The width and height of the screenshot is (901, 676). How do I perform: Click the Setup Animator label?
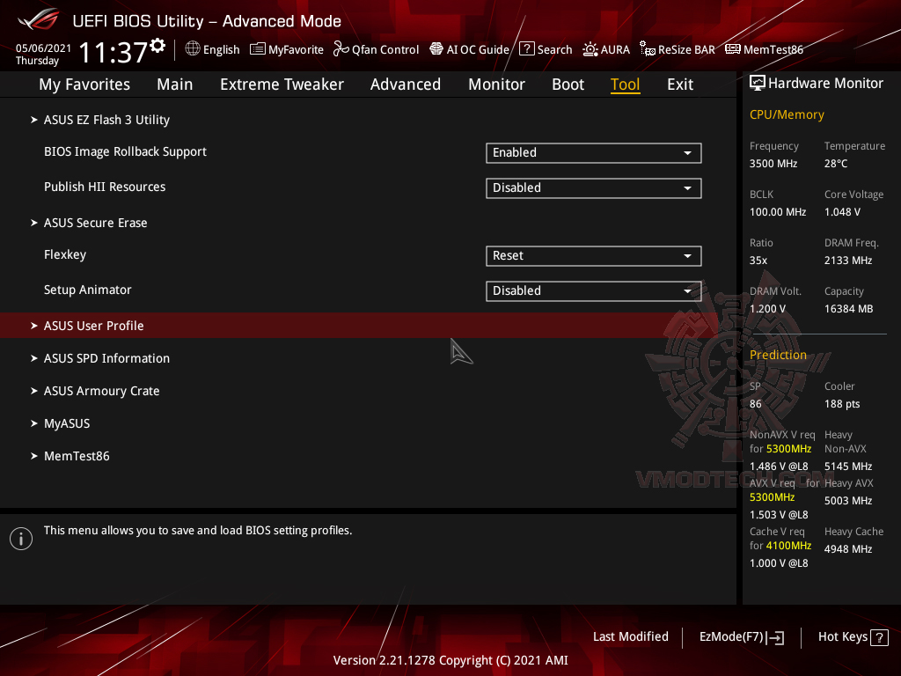(88, 290)
